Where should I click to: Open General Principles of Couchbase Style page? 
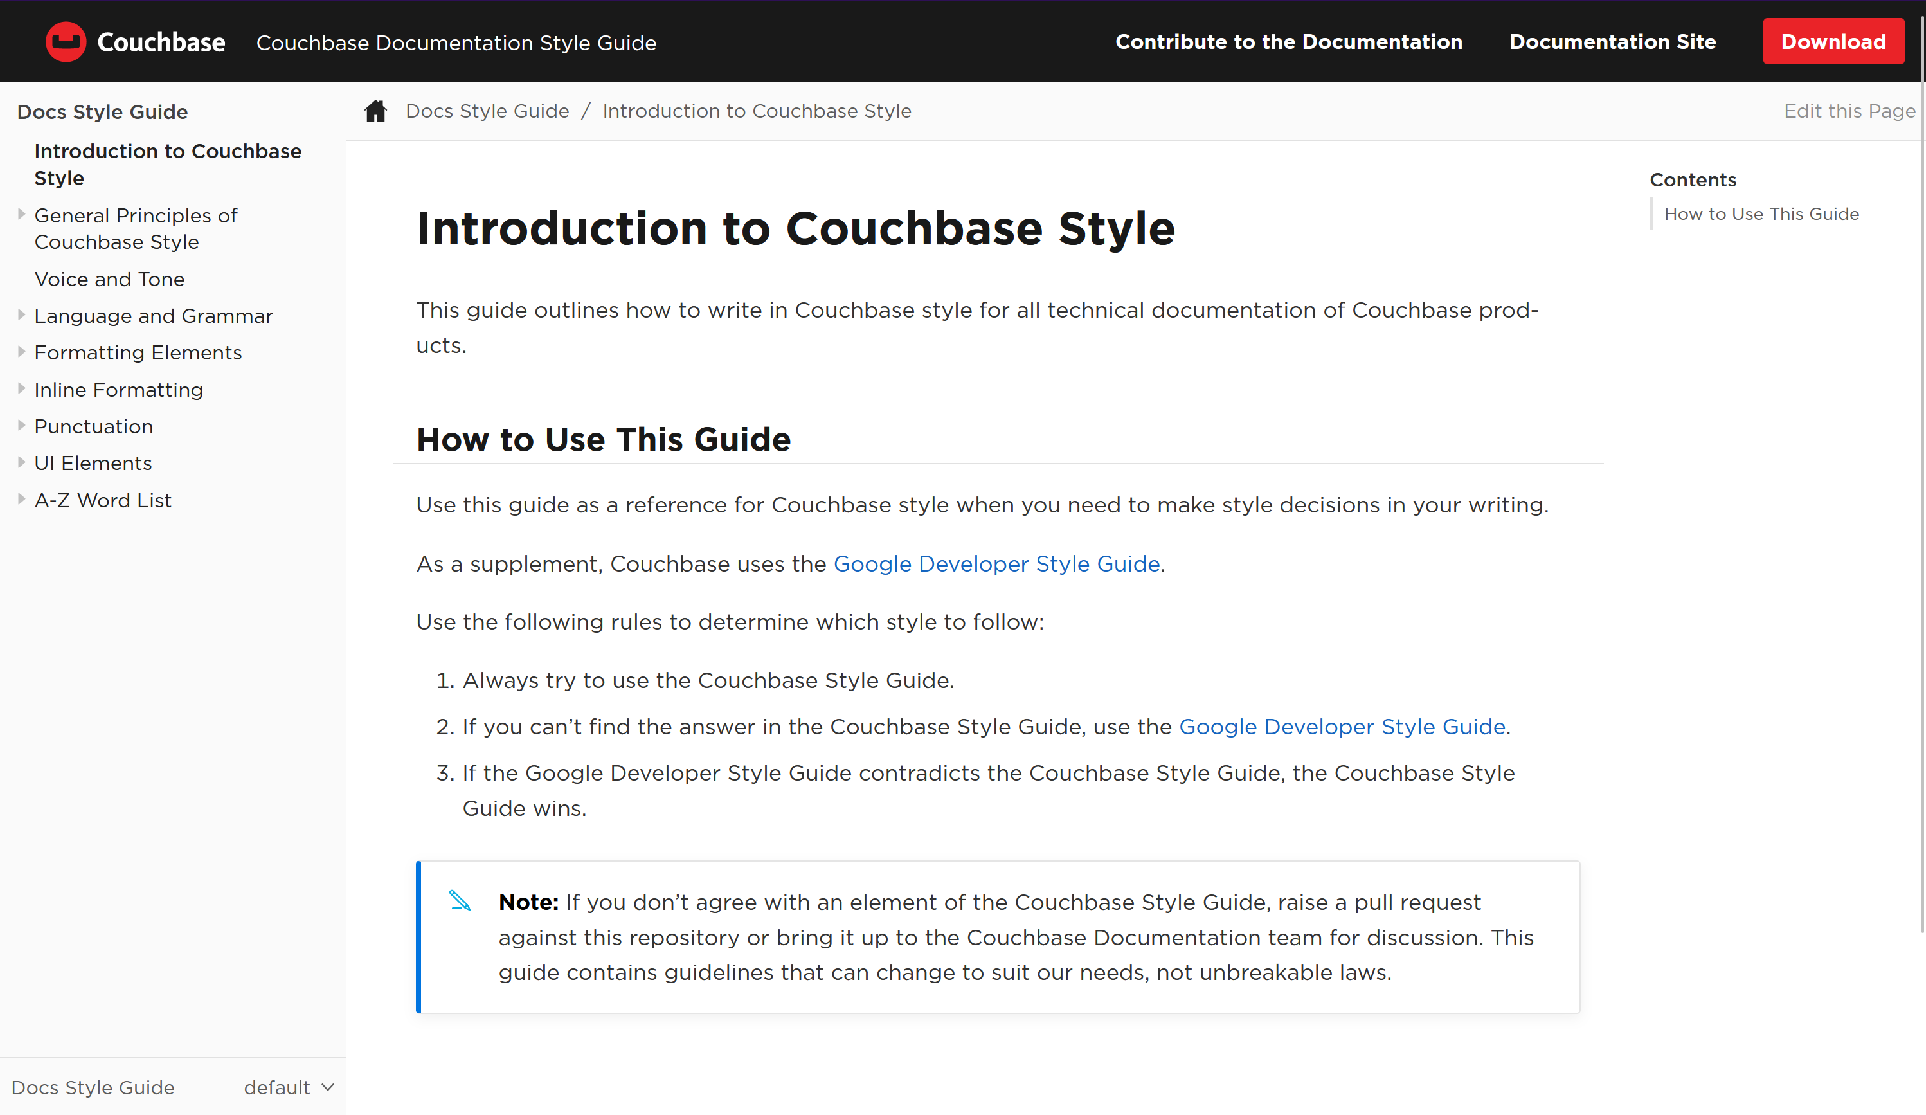136,228
